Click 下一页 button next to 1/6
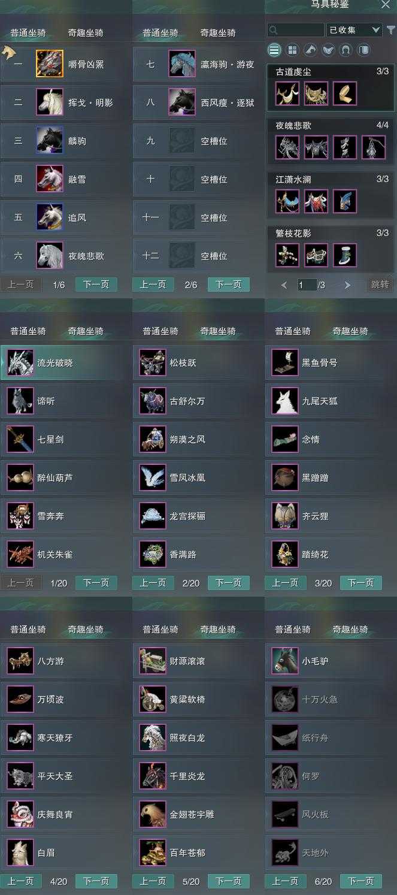The image size is (397, 895). [x=96, y=285]
